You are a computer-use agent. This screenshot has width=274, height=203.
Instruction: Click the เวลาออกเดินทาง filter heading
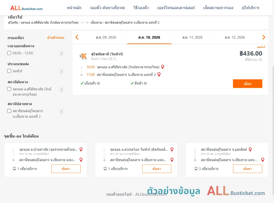point(21,46)
